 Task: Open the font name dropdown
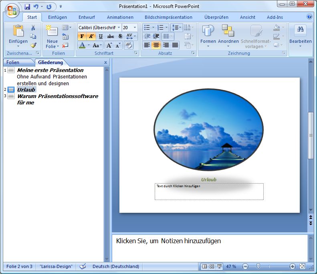(119, 28)
